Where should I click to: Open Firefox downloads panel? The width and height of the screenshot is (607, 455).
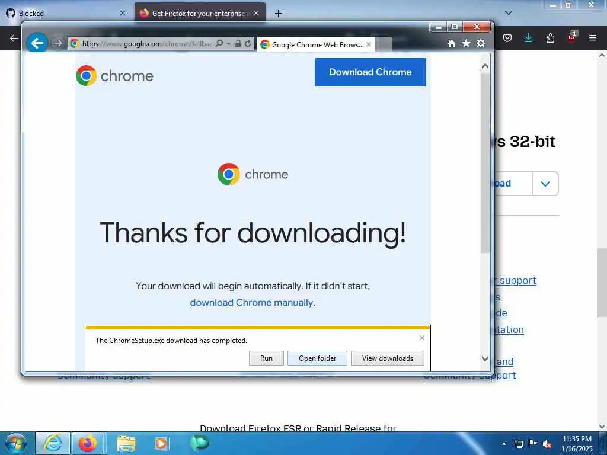coord(528,38)
